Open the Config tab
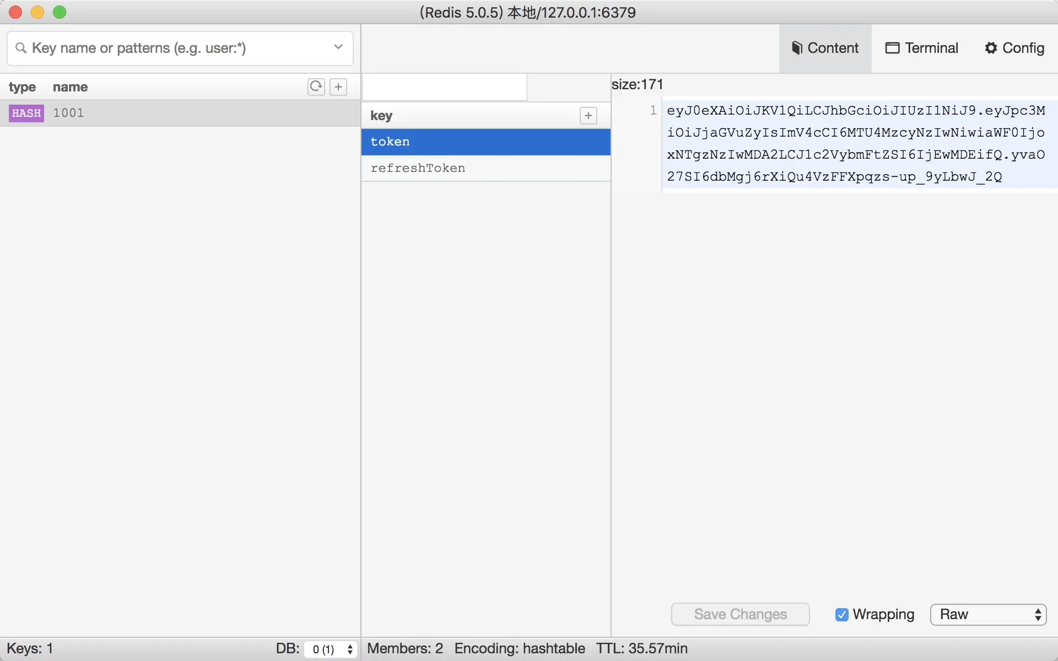Image resolution: width=1058 pixels, height=661 pixels. (1014, 48)
